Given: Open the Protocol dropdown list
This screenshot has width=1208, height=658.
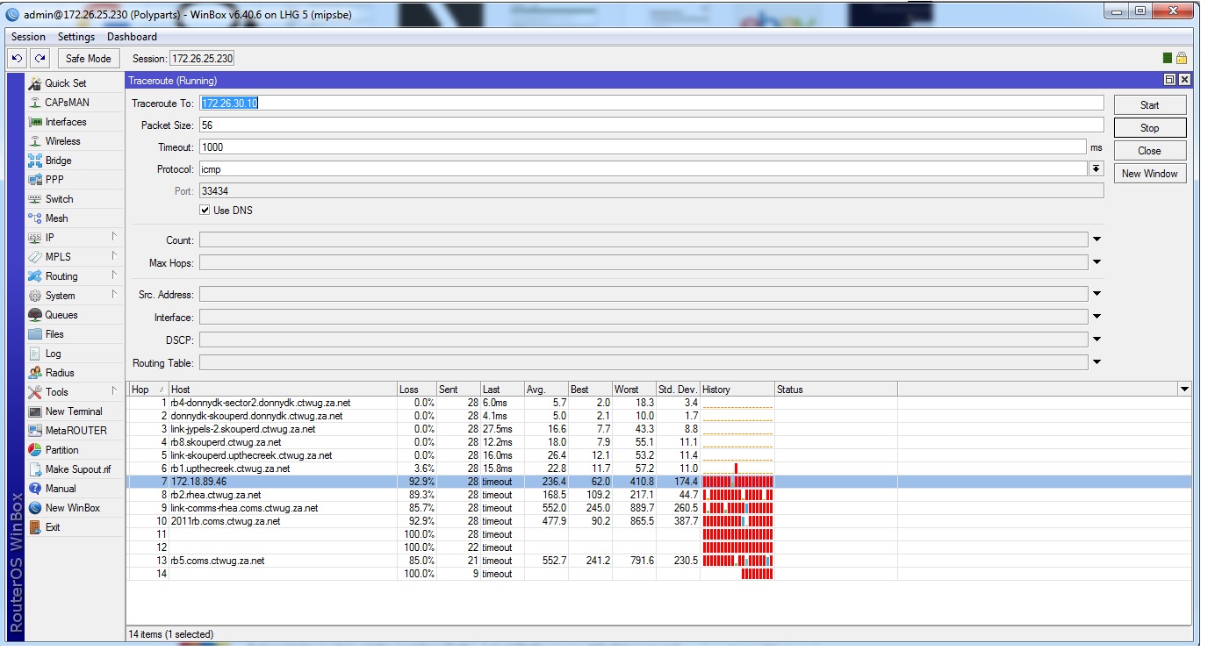Looking at the screenshot, I should 1096,168.
